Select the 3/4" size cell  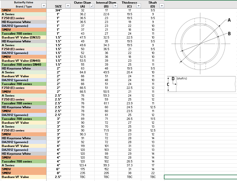58,10
